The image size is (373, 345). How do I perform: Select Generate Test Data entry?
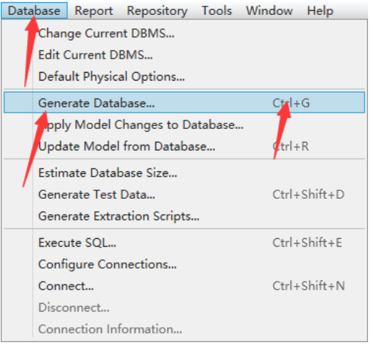[x=184, y=195]
